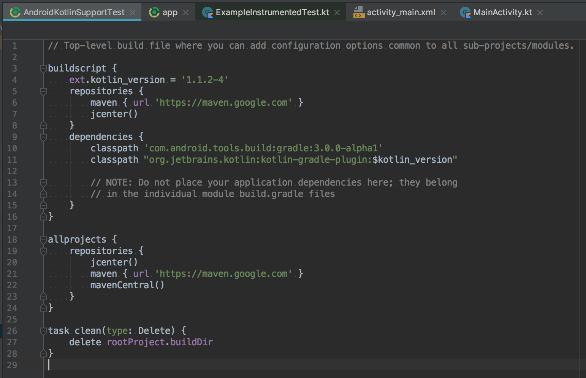586x378 pixels.
Task: Close the AndroidKotlinSupportTest tab
Action: (133, 13)
